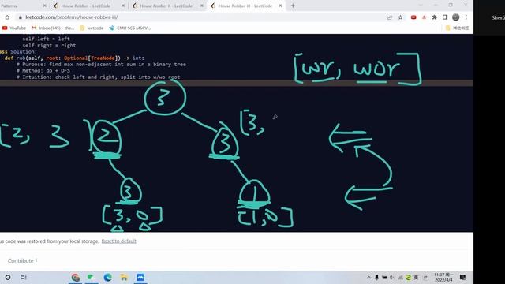Click the Reset to default link

point(118,241)
